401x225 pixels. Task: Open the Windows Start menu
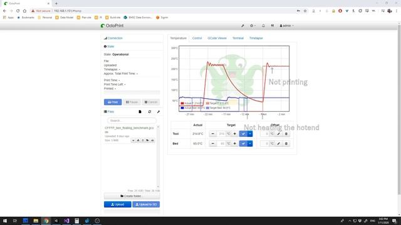[x=5, y=221]
